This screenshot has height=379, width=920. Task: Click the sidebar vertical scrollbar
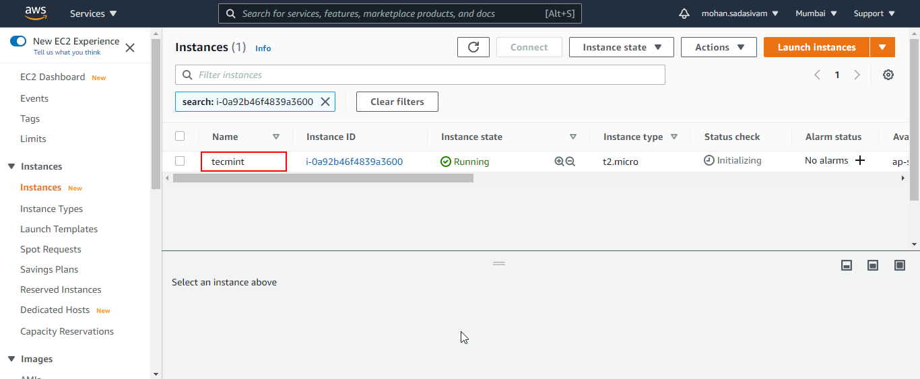pos(156,114)
